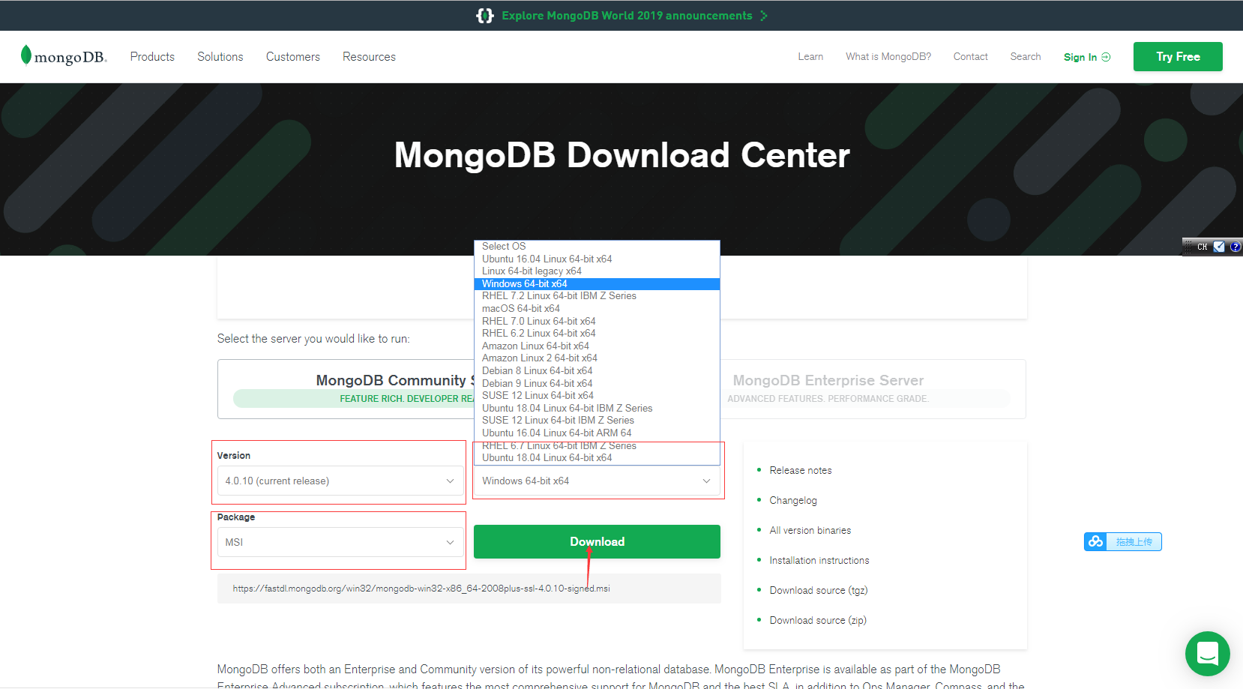Screen dimensions: 1243x689
Task: Open the Resources menu
Action: (368, 56)
